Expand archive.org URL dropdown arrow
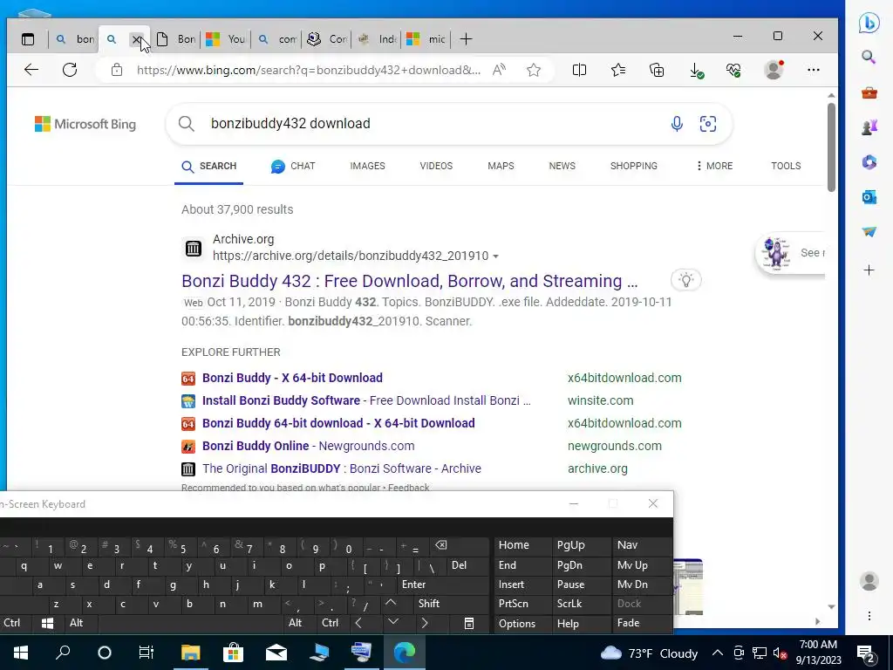This screenshot has height=670, width=893. tap(495, 256)
